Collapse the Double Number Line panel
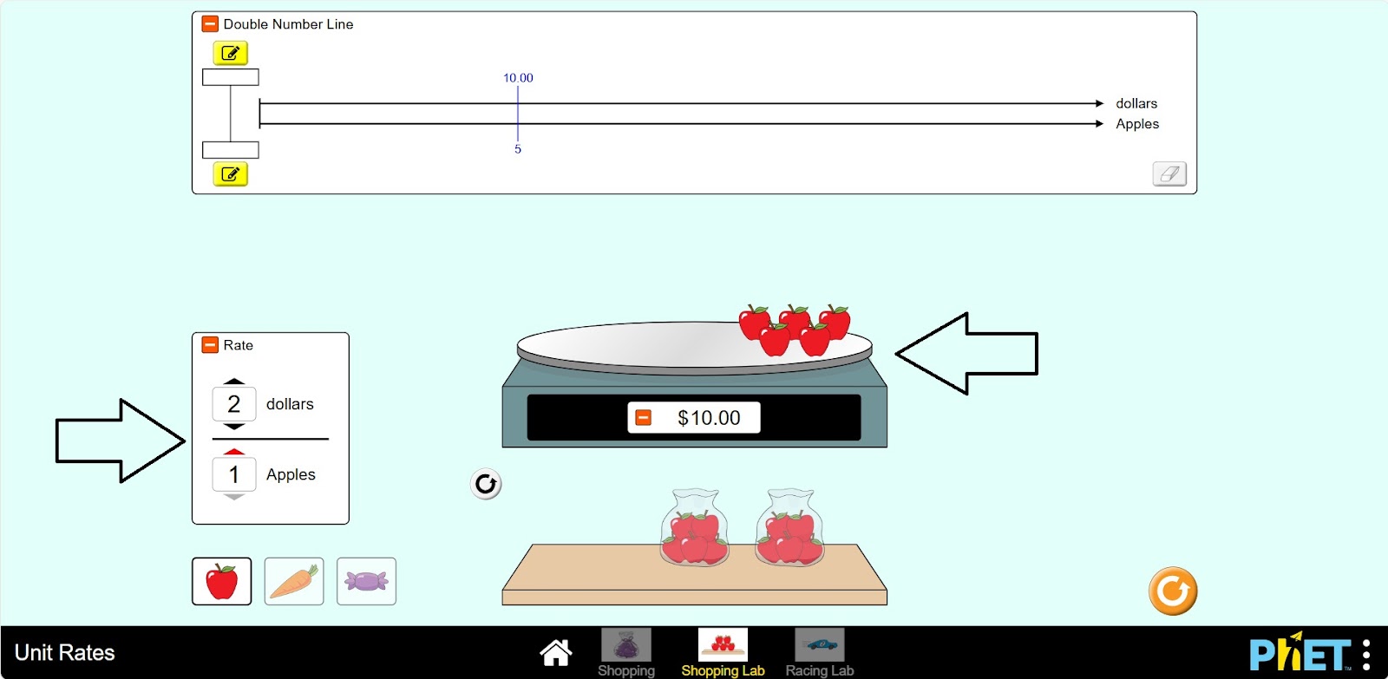The height and width of the screenshot is (679, 1388). [210, 24]
